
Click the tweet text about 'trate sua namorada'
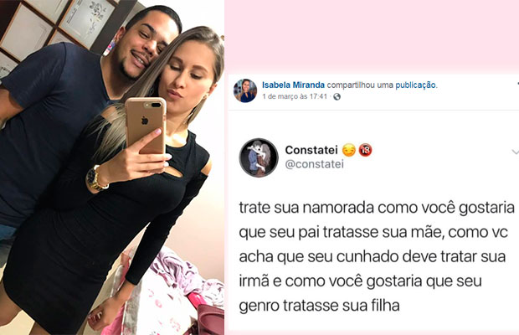[x=377, y=256]
